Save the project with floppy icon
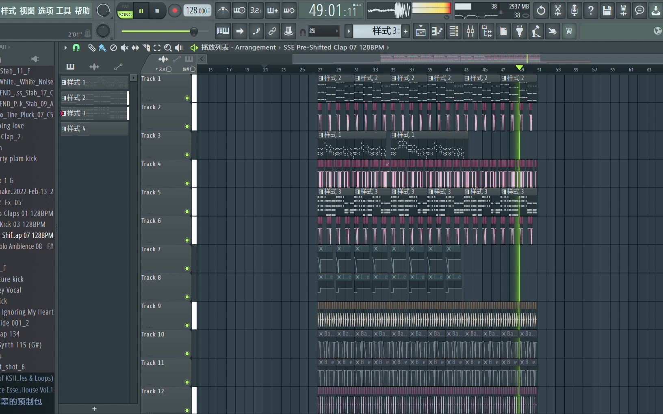663x414 pixels. pyautogui.click(x=607, y=11)
